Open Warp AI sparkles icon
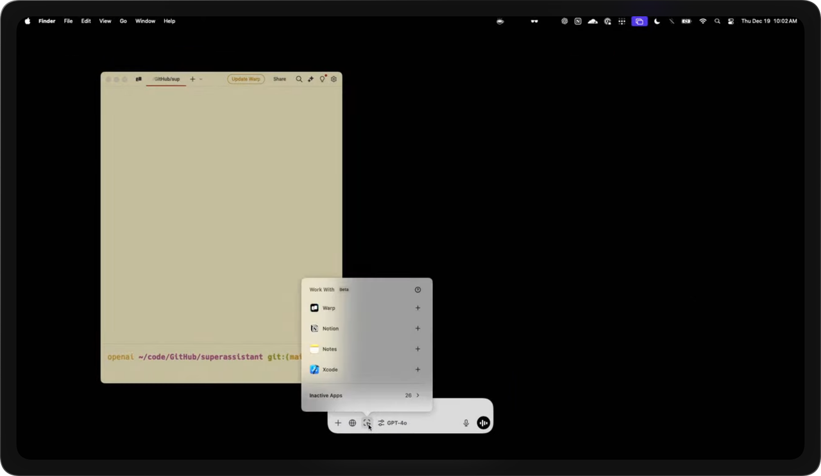821x476 pixels. pyautogui.click(x=310, y=79)
